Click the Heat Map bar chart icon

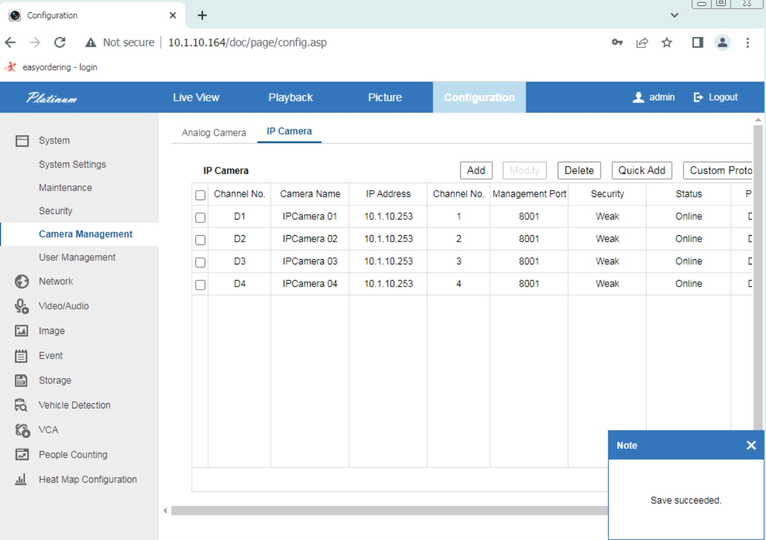[x=22, y=479]
